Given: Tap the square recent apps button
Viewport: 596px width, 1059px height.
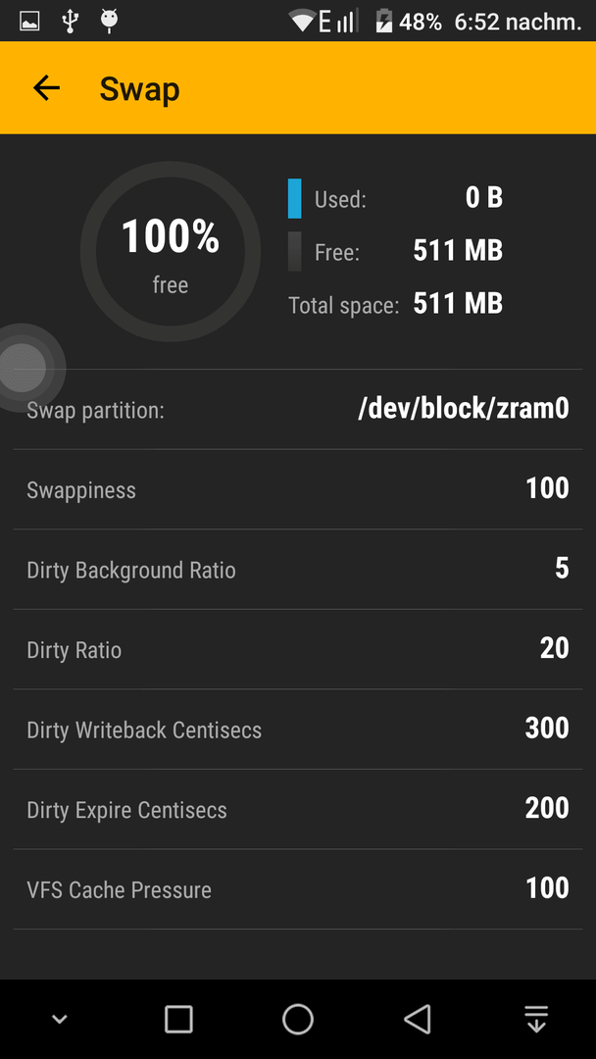Looking at the screenshot, I should (x=178, y=1019).
